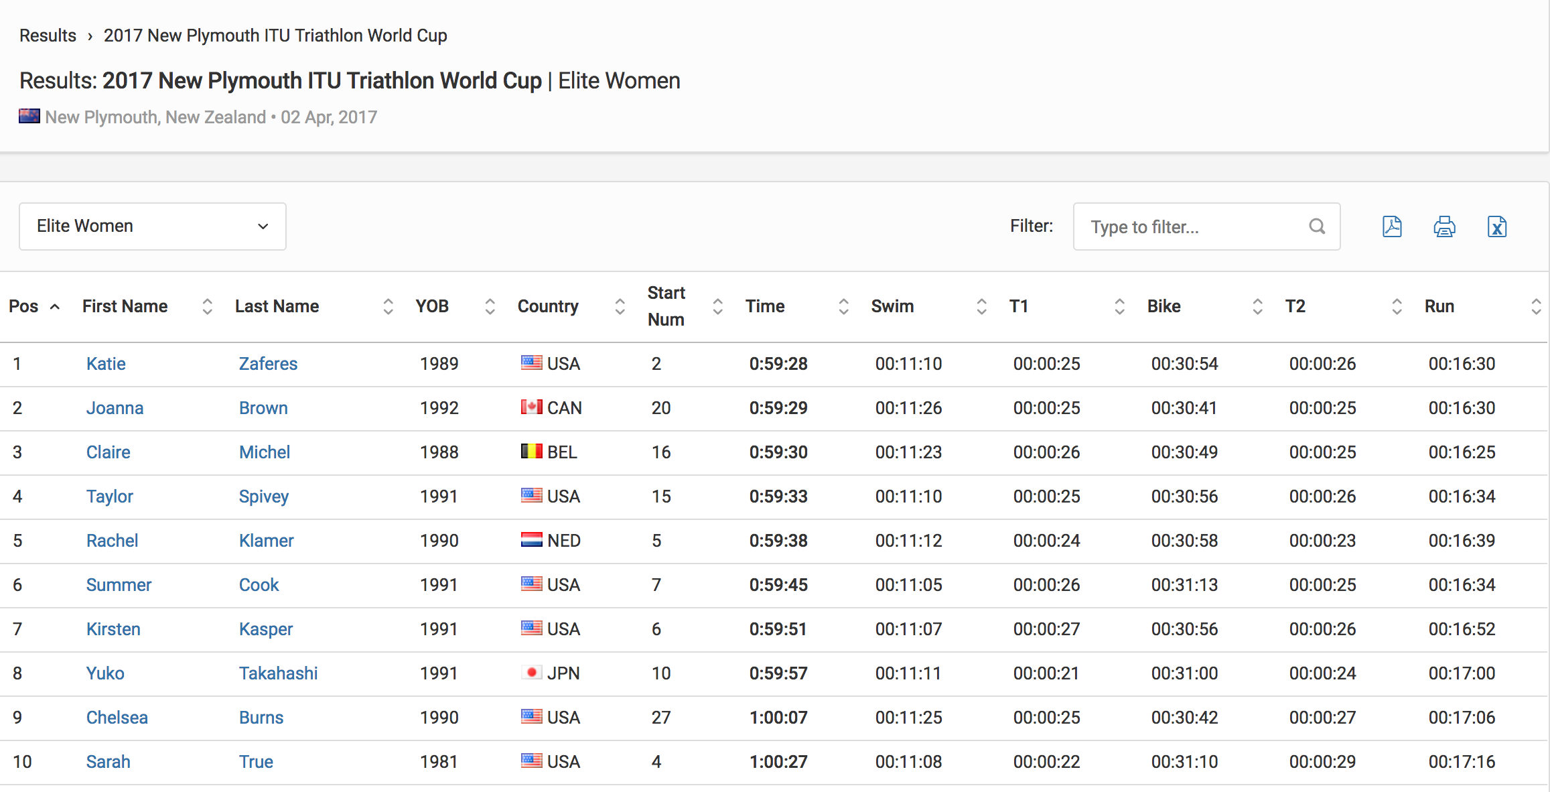Sort table by T2 column
The image size is (1550, 792).
point(1343,306)
